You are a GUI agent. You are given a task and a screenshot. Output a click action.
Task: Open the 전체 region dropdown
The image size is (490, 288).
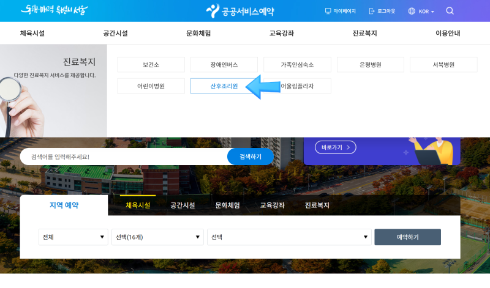point(73,237)
